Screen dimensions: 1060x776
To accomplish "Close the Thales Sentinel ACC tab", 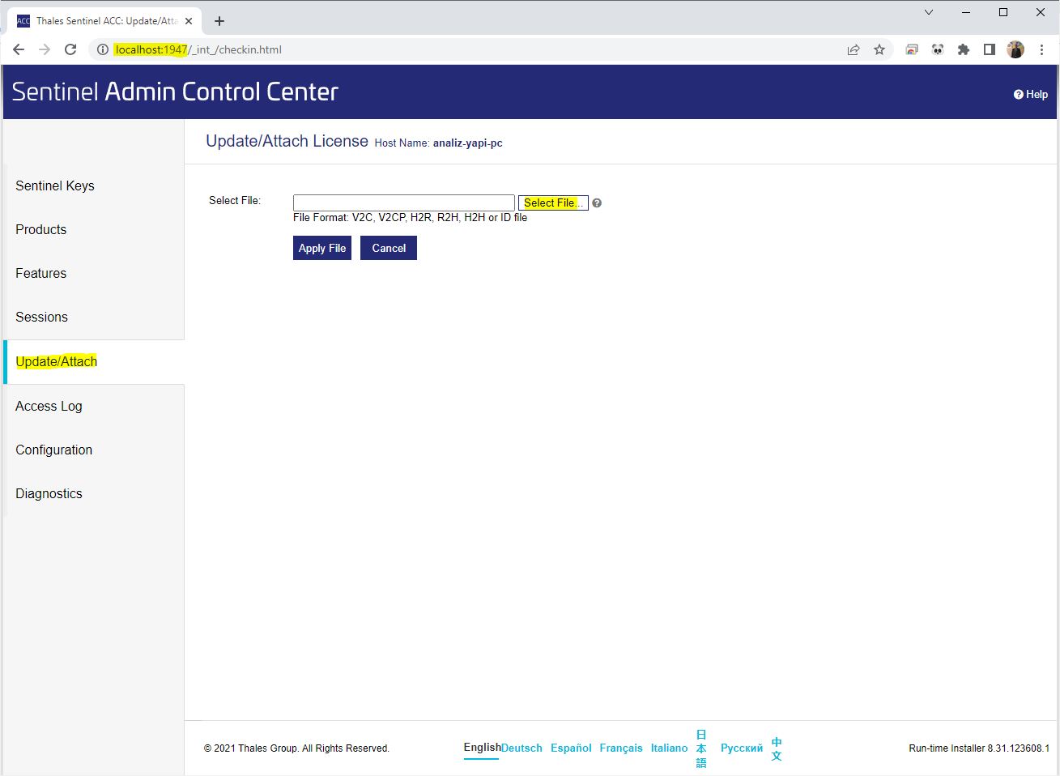I will tap(189, 21).
